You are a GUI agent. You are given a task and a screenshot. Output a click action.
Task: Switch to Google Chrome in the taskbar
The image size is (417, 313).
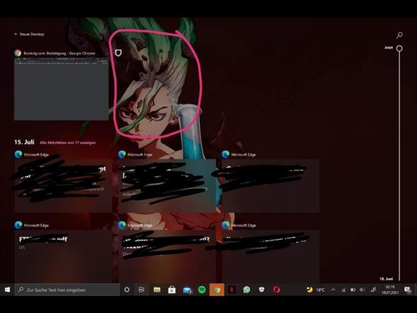coord(217,290)
